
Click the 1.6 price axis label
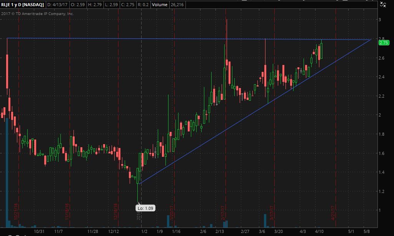point(381,153)
